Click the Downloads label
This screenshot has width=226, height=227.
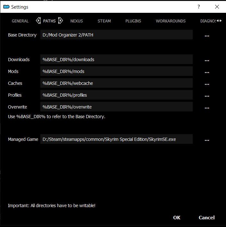[x=19, y=60]
